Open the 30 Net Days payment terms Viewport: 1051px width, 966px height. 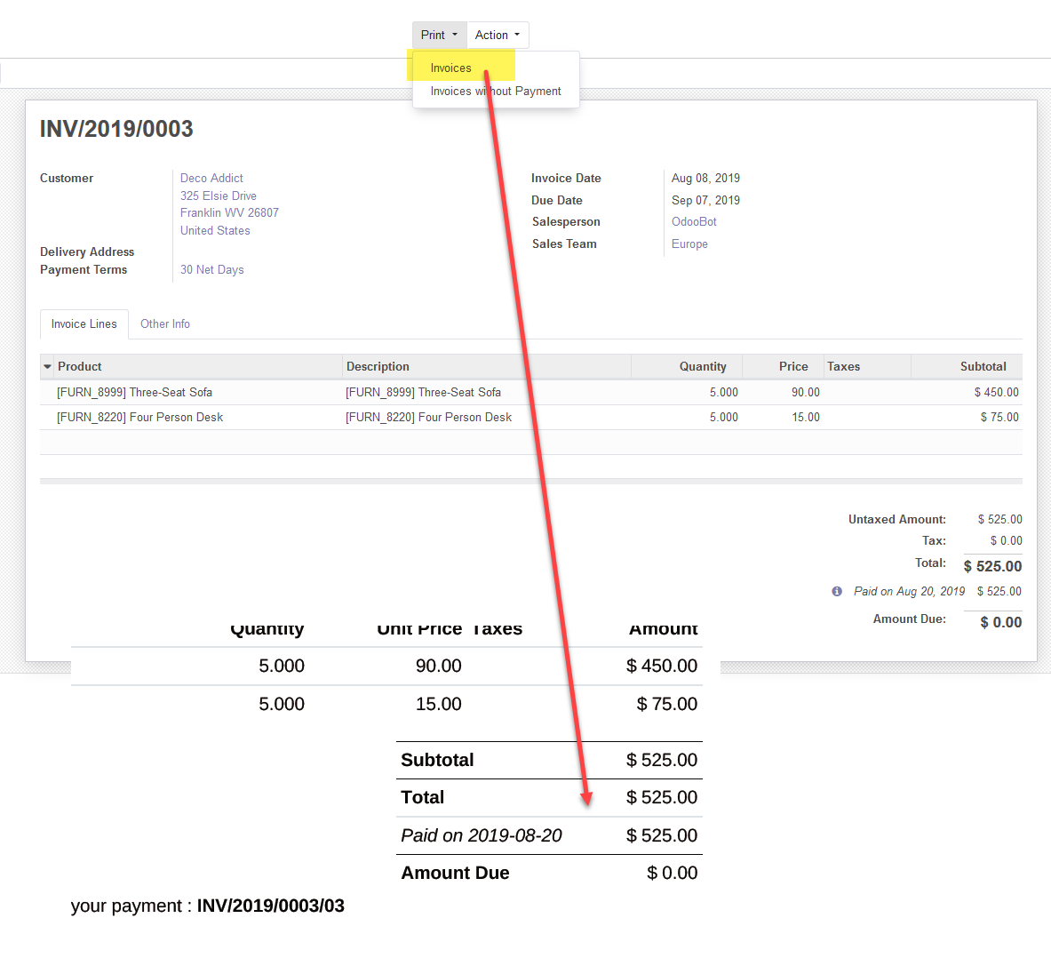coord(211,270)
